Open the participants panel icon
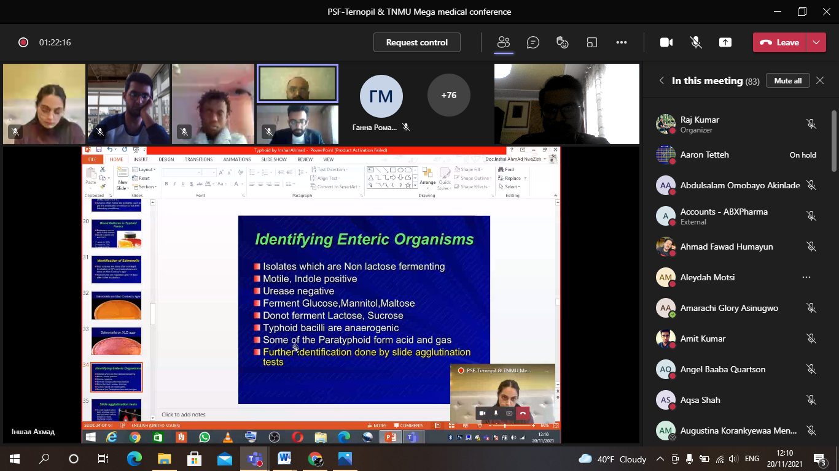Image resolution: width=839 pixels, height=471 pixels. 504,42
